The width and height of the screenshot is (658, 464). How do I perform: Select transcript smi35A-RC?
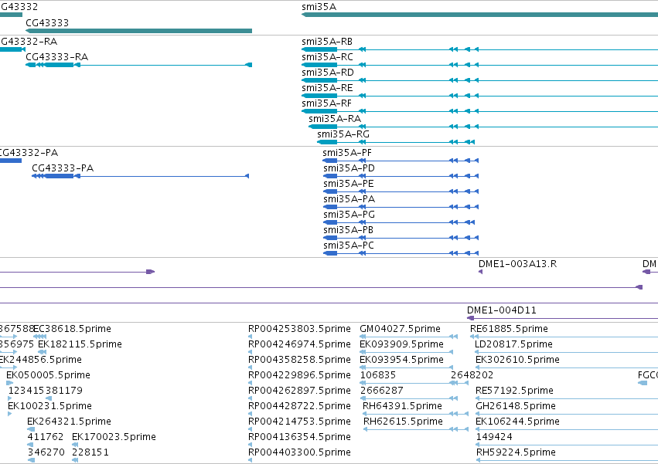327,57
